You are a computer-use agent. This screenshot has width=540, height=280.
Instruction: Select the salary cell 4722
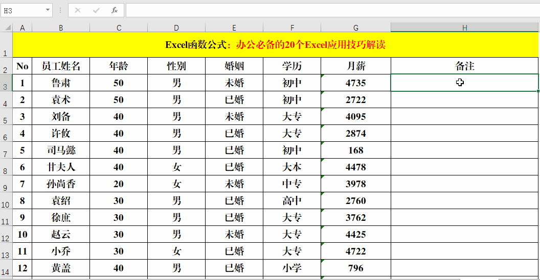pyautogui.click(x=356, y=251)
